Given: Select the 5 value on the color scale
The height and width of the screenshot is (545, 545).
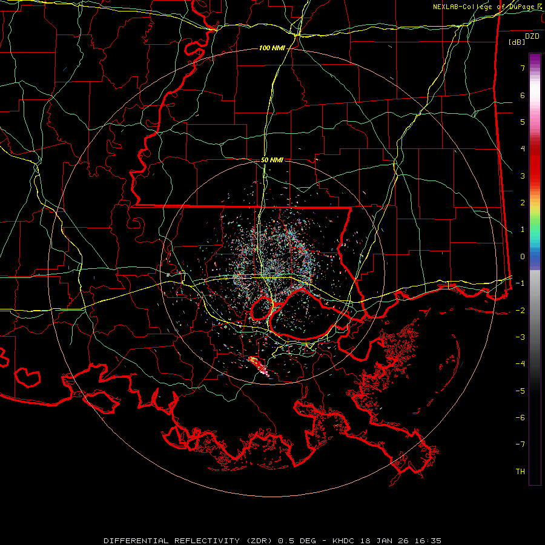Looking at the screenshot, I should [523, 122].
